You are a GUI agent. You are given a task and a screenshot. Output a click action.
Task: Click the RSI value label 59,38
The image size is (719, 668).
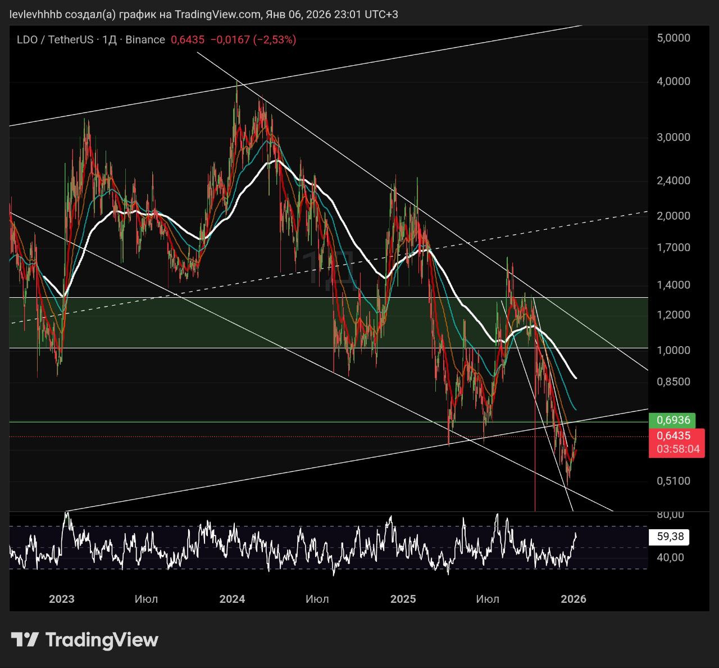point(670,537)
